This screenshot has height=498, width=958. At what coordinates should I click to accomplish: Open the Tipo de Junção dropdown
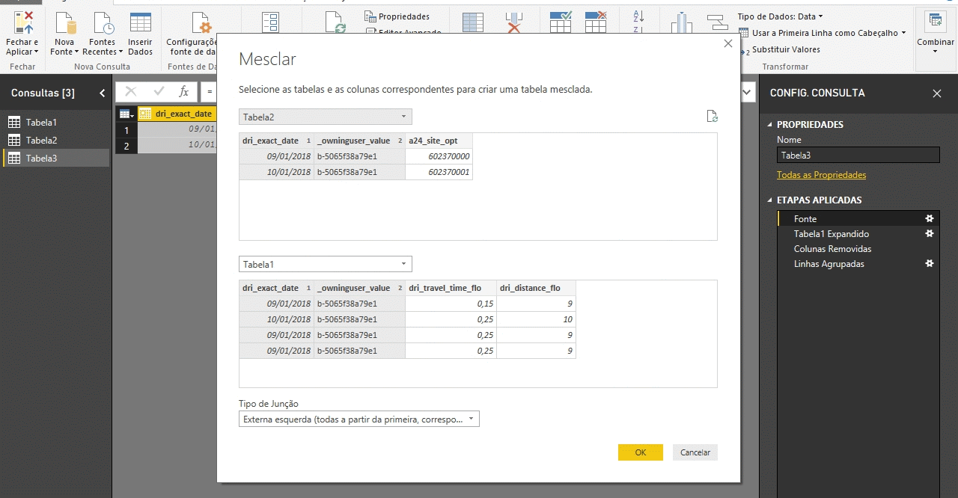tap(359, 419)
